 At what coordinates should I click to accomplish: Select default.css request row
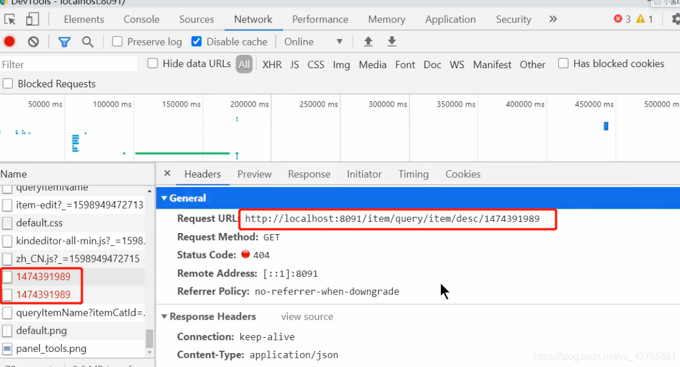(72, 223)
